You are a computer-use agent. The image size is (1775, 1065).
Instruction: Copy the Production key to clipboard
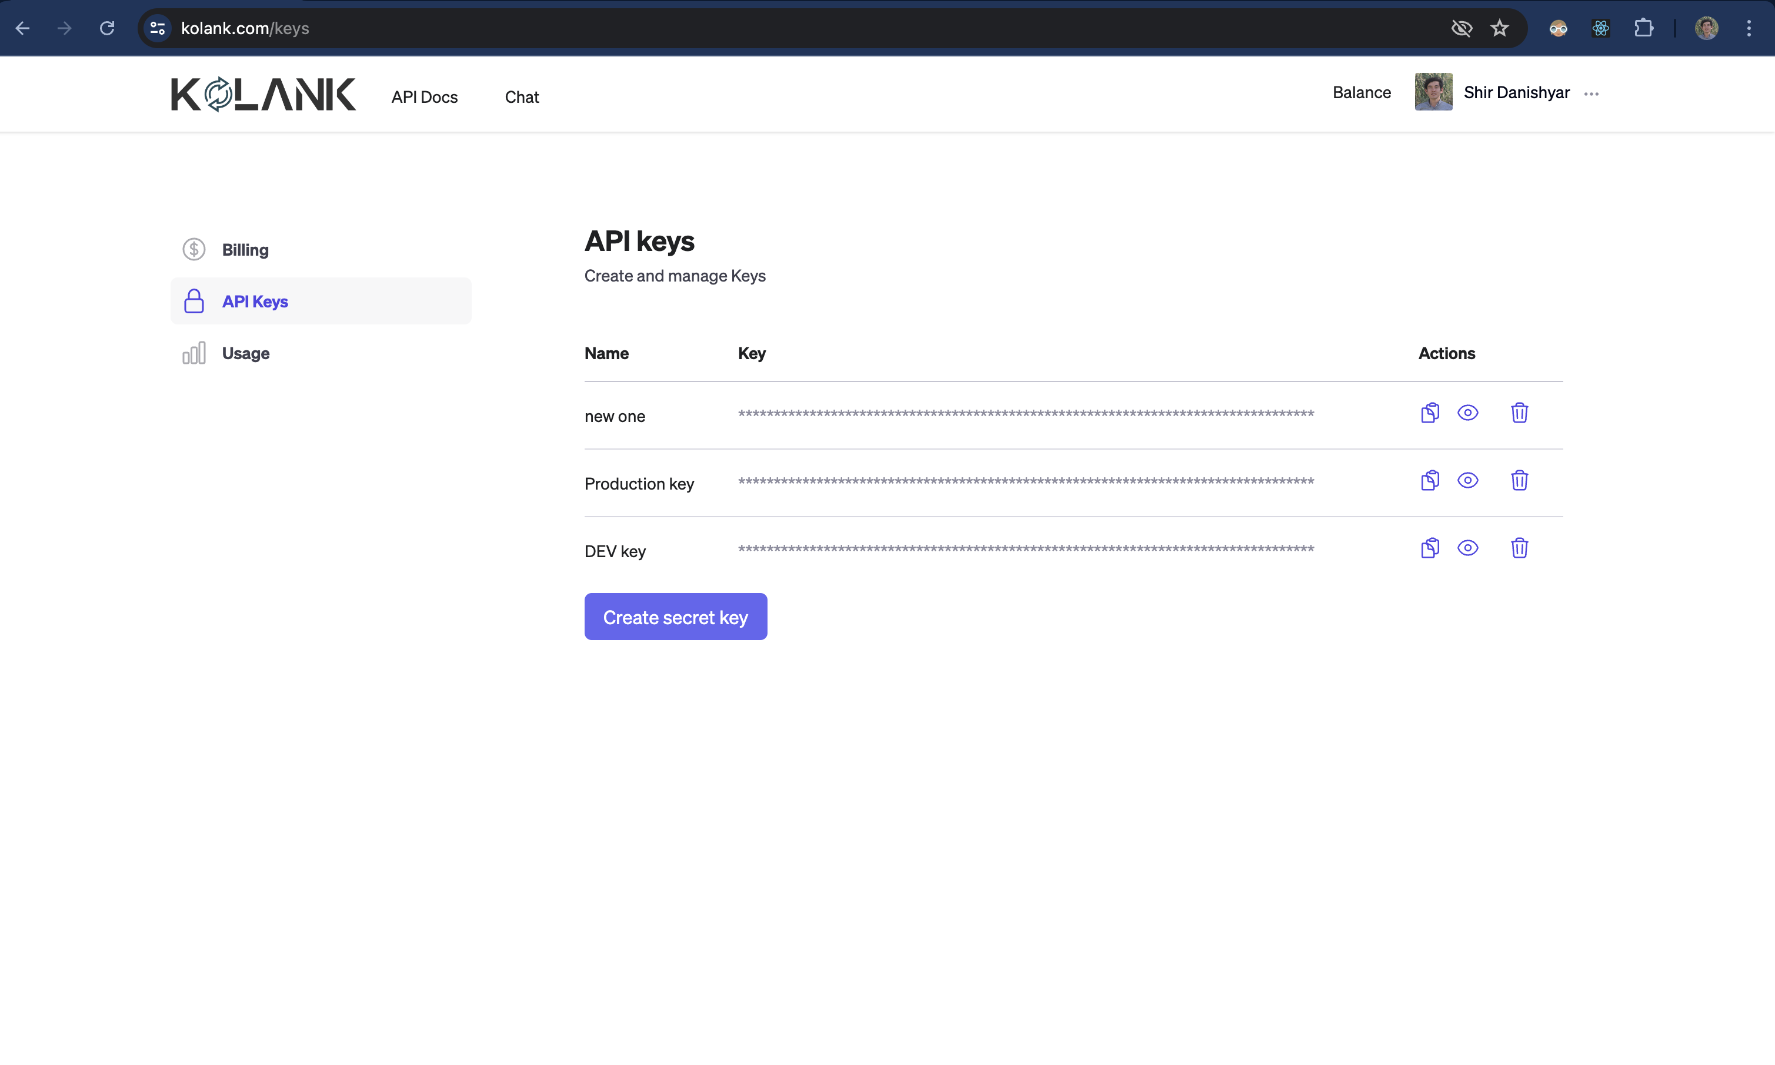(x=1430, y=480)
